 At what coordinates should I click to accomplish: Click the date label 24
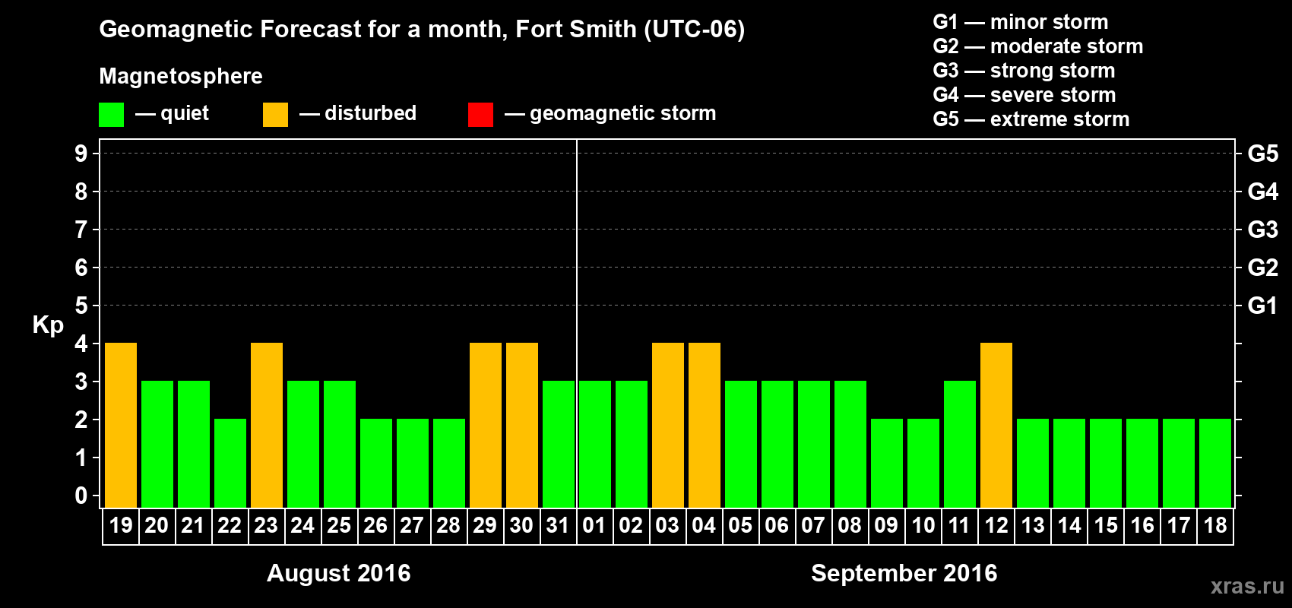[x=302, y=525]
